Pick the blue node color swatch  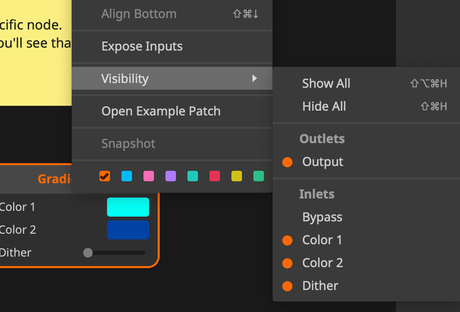pyautogui.click(x=127, y=177)
